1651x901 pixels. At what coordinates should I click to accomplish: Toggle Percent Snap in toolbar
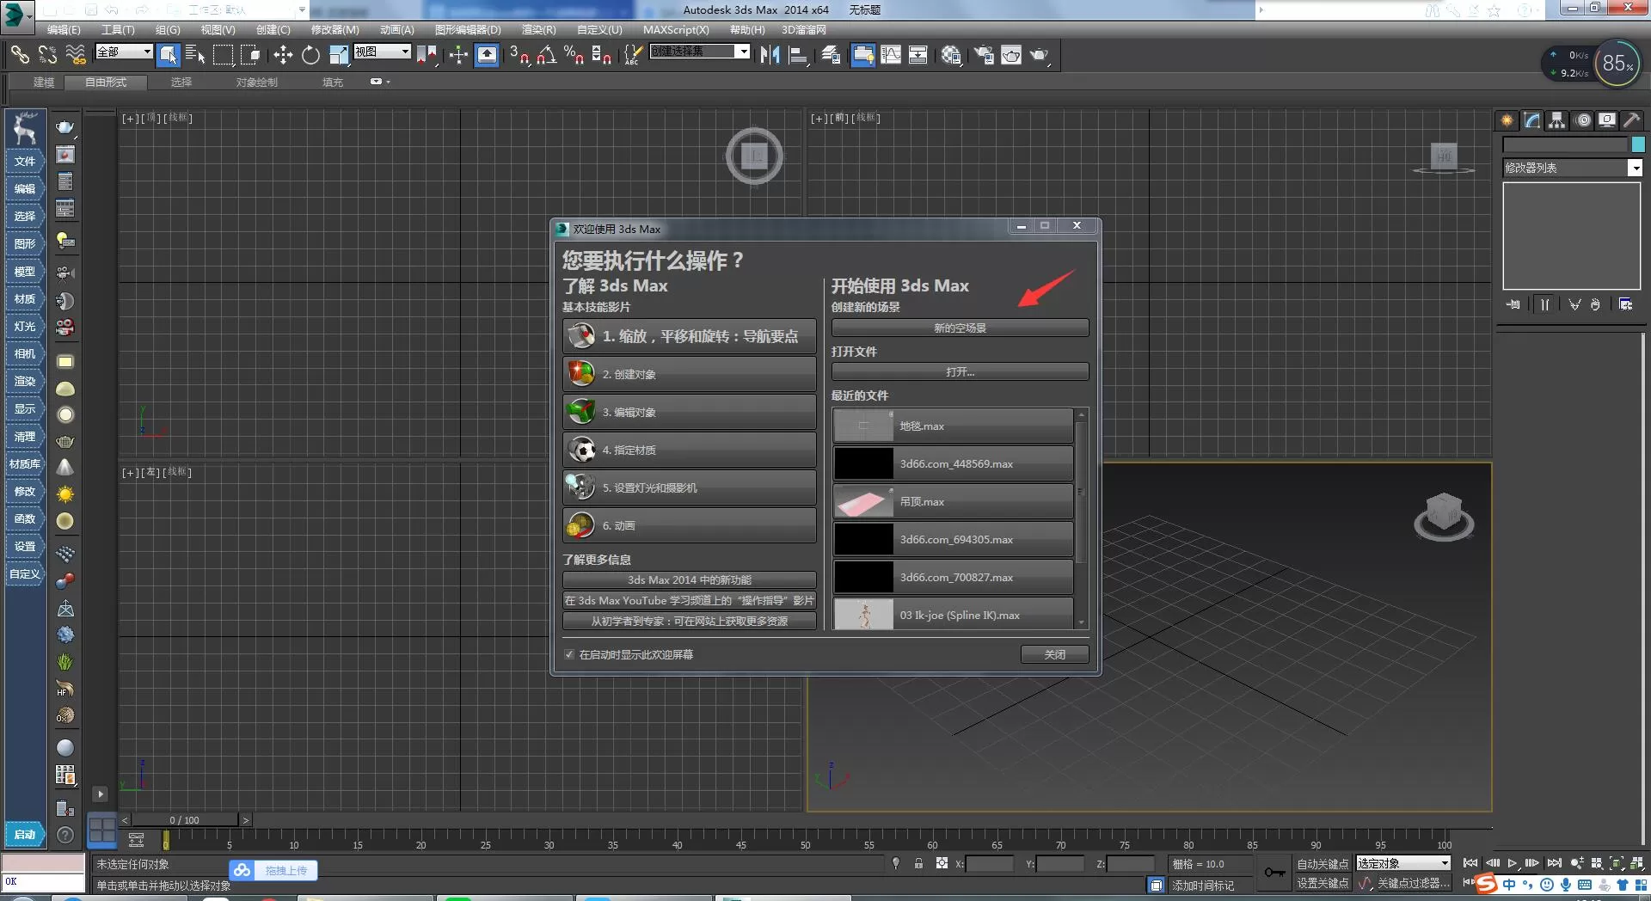coord(574,55)
